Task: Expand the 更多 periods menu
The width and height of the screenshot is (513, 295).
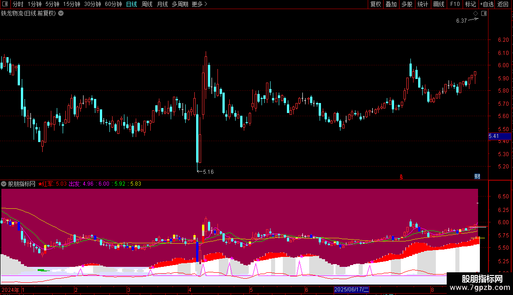Action: (199, 4)
